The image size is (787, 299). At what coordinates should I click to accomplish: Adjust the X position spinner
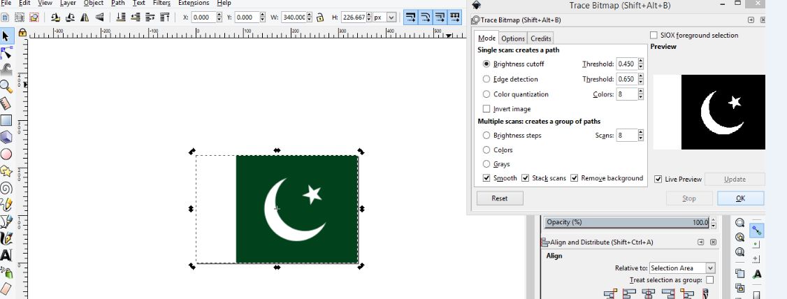point(219,17)
